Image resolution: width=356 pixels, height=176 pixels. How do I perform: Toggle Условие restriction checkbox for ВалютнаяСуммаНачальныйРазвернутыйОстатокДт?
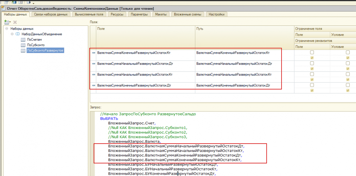click(x=347, y=63)
